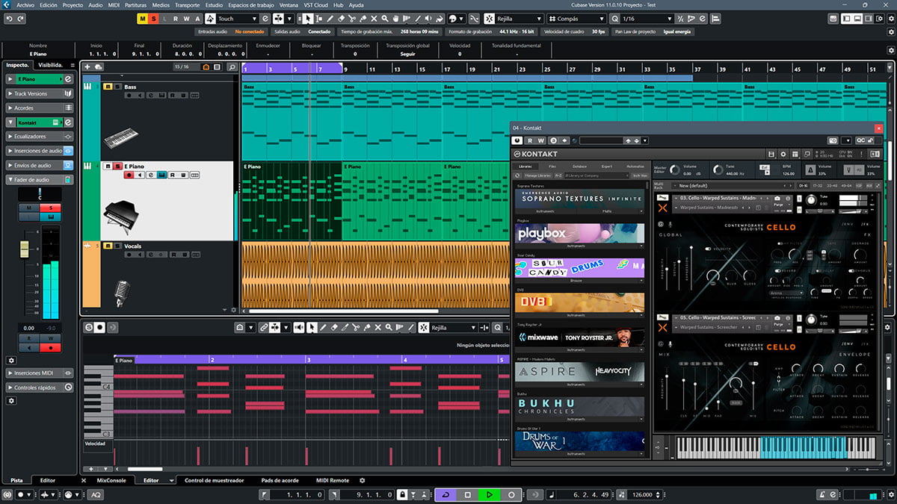Toggle the red Solo on E Piano track
Screen dimensions: 897x504
point(117,166)
